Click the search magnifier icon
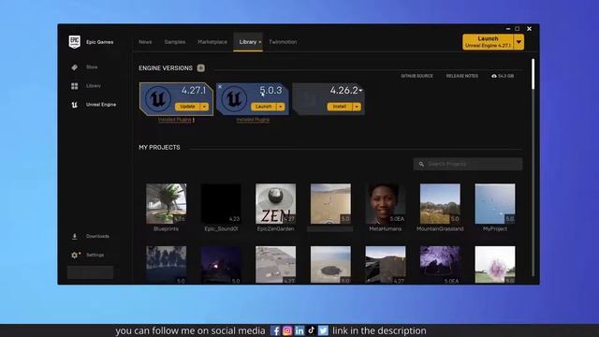 point(421,164)
